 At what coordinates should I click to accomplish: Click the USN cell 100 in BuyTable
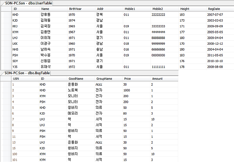point(25,154)
